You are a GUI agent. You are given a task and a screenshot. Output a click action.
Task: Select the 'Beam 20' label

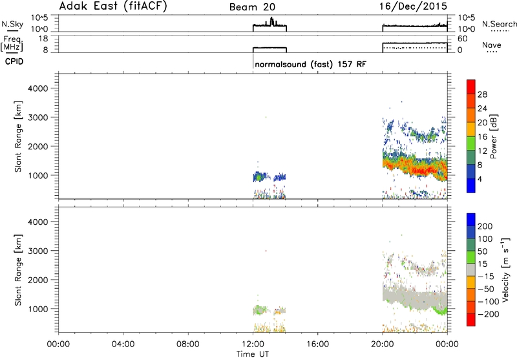tap(252, 7)
